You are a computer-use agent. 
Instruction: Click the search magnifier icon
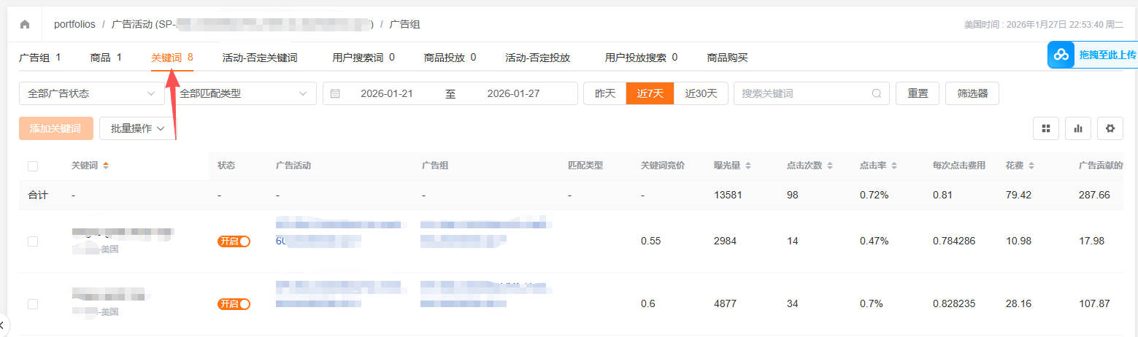click(x=877, y=94)
